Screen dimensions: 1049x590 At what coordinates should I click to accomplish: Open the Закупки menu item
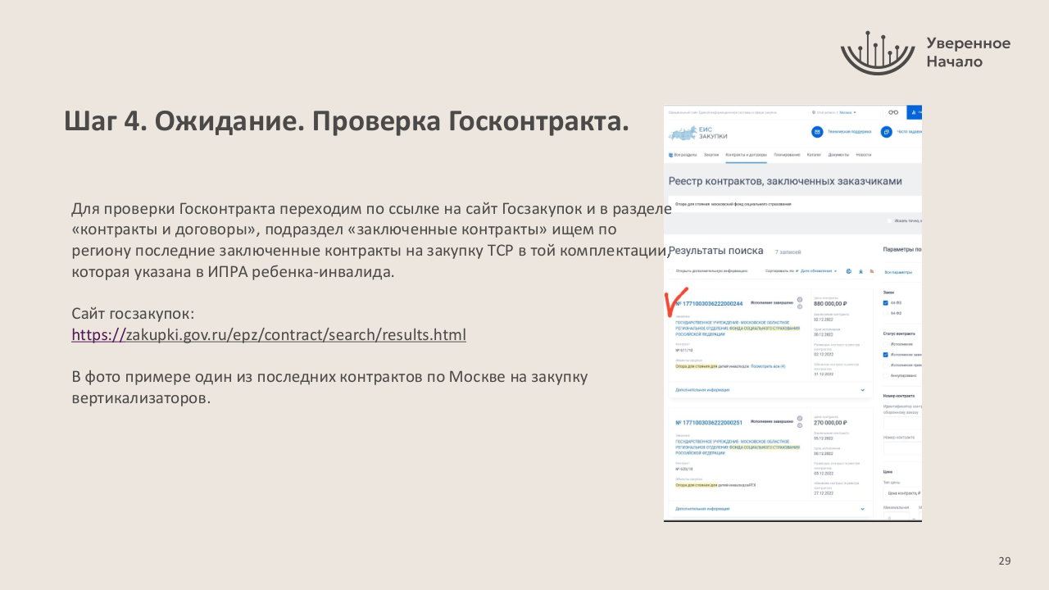pos(711,154)
